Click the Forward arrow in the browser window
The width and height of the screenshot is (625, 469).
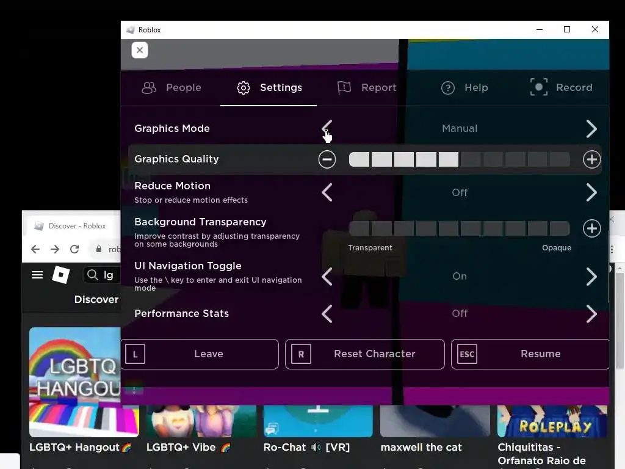click(x=55, y=249)
